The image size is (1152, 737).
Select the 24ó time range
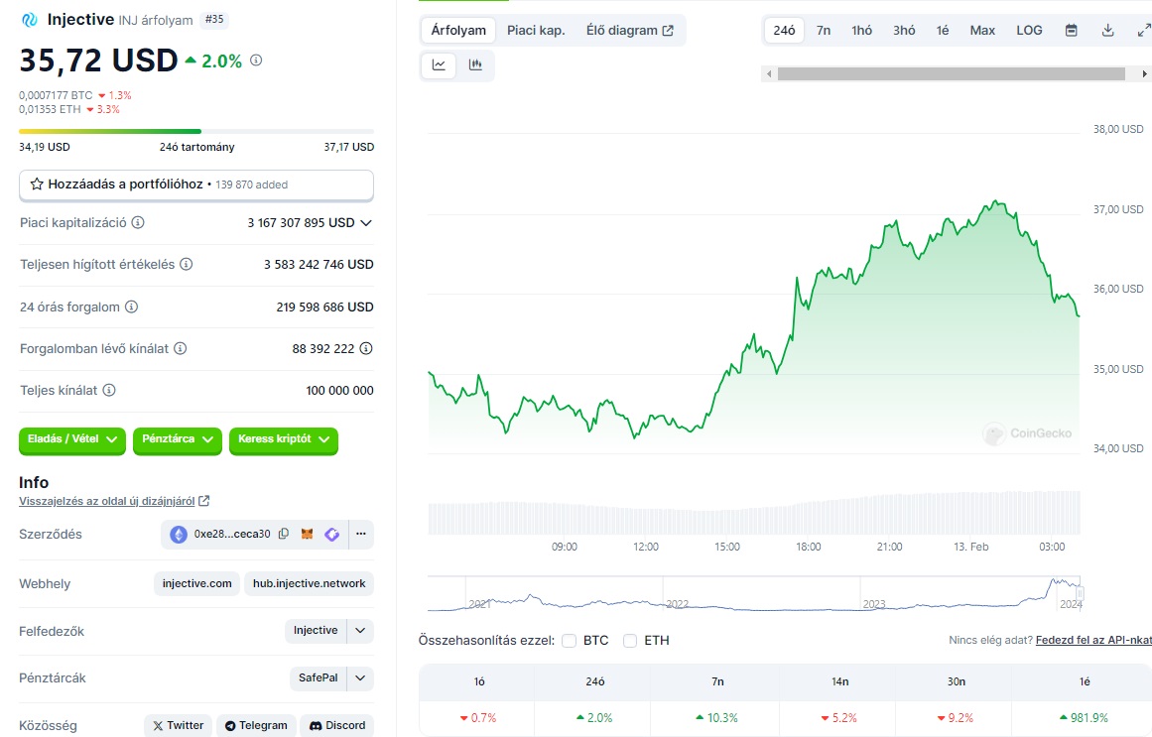(784, 30)
